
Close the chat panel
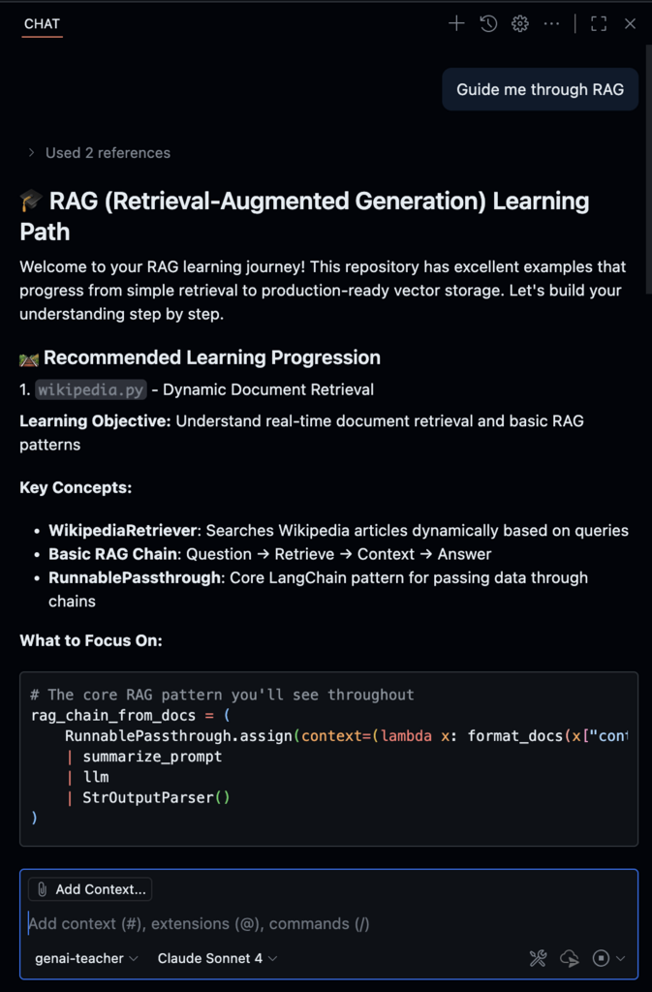(x=631, y=24)
